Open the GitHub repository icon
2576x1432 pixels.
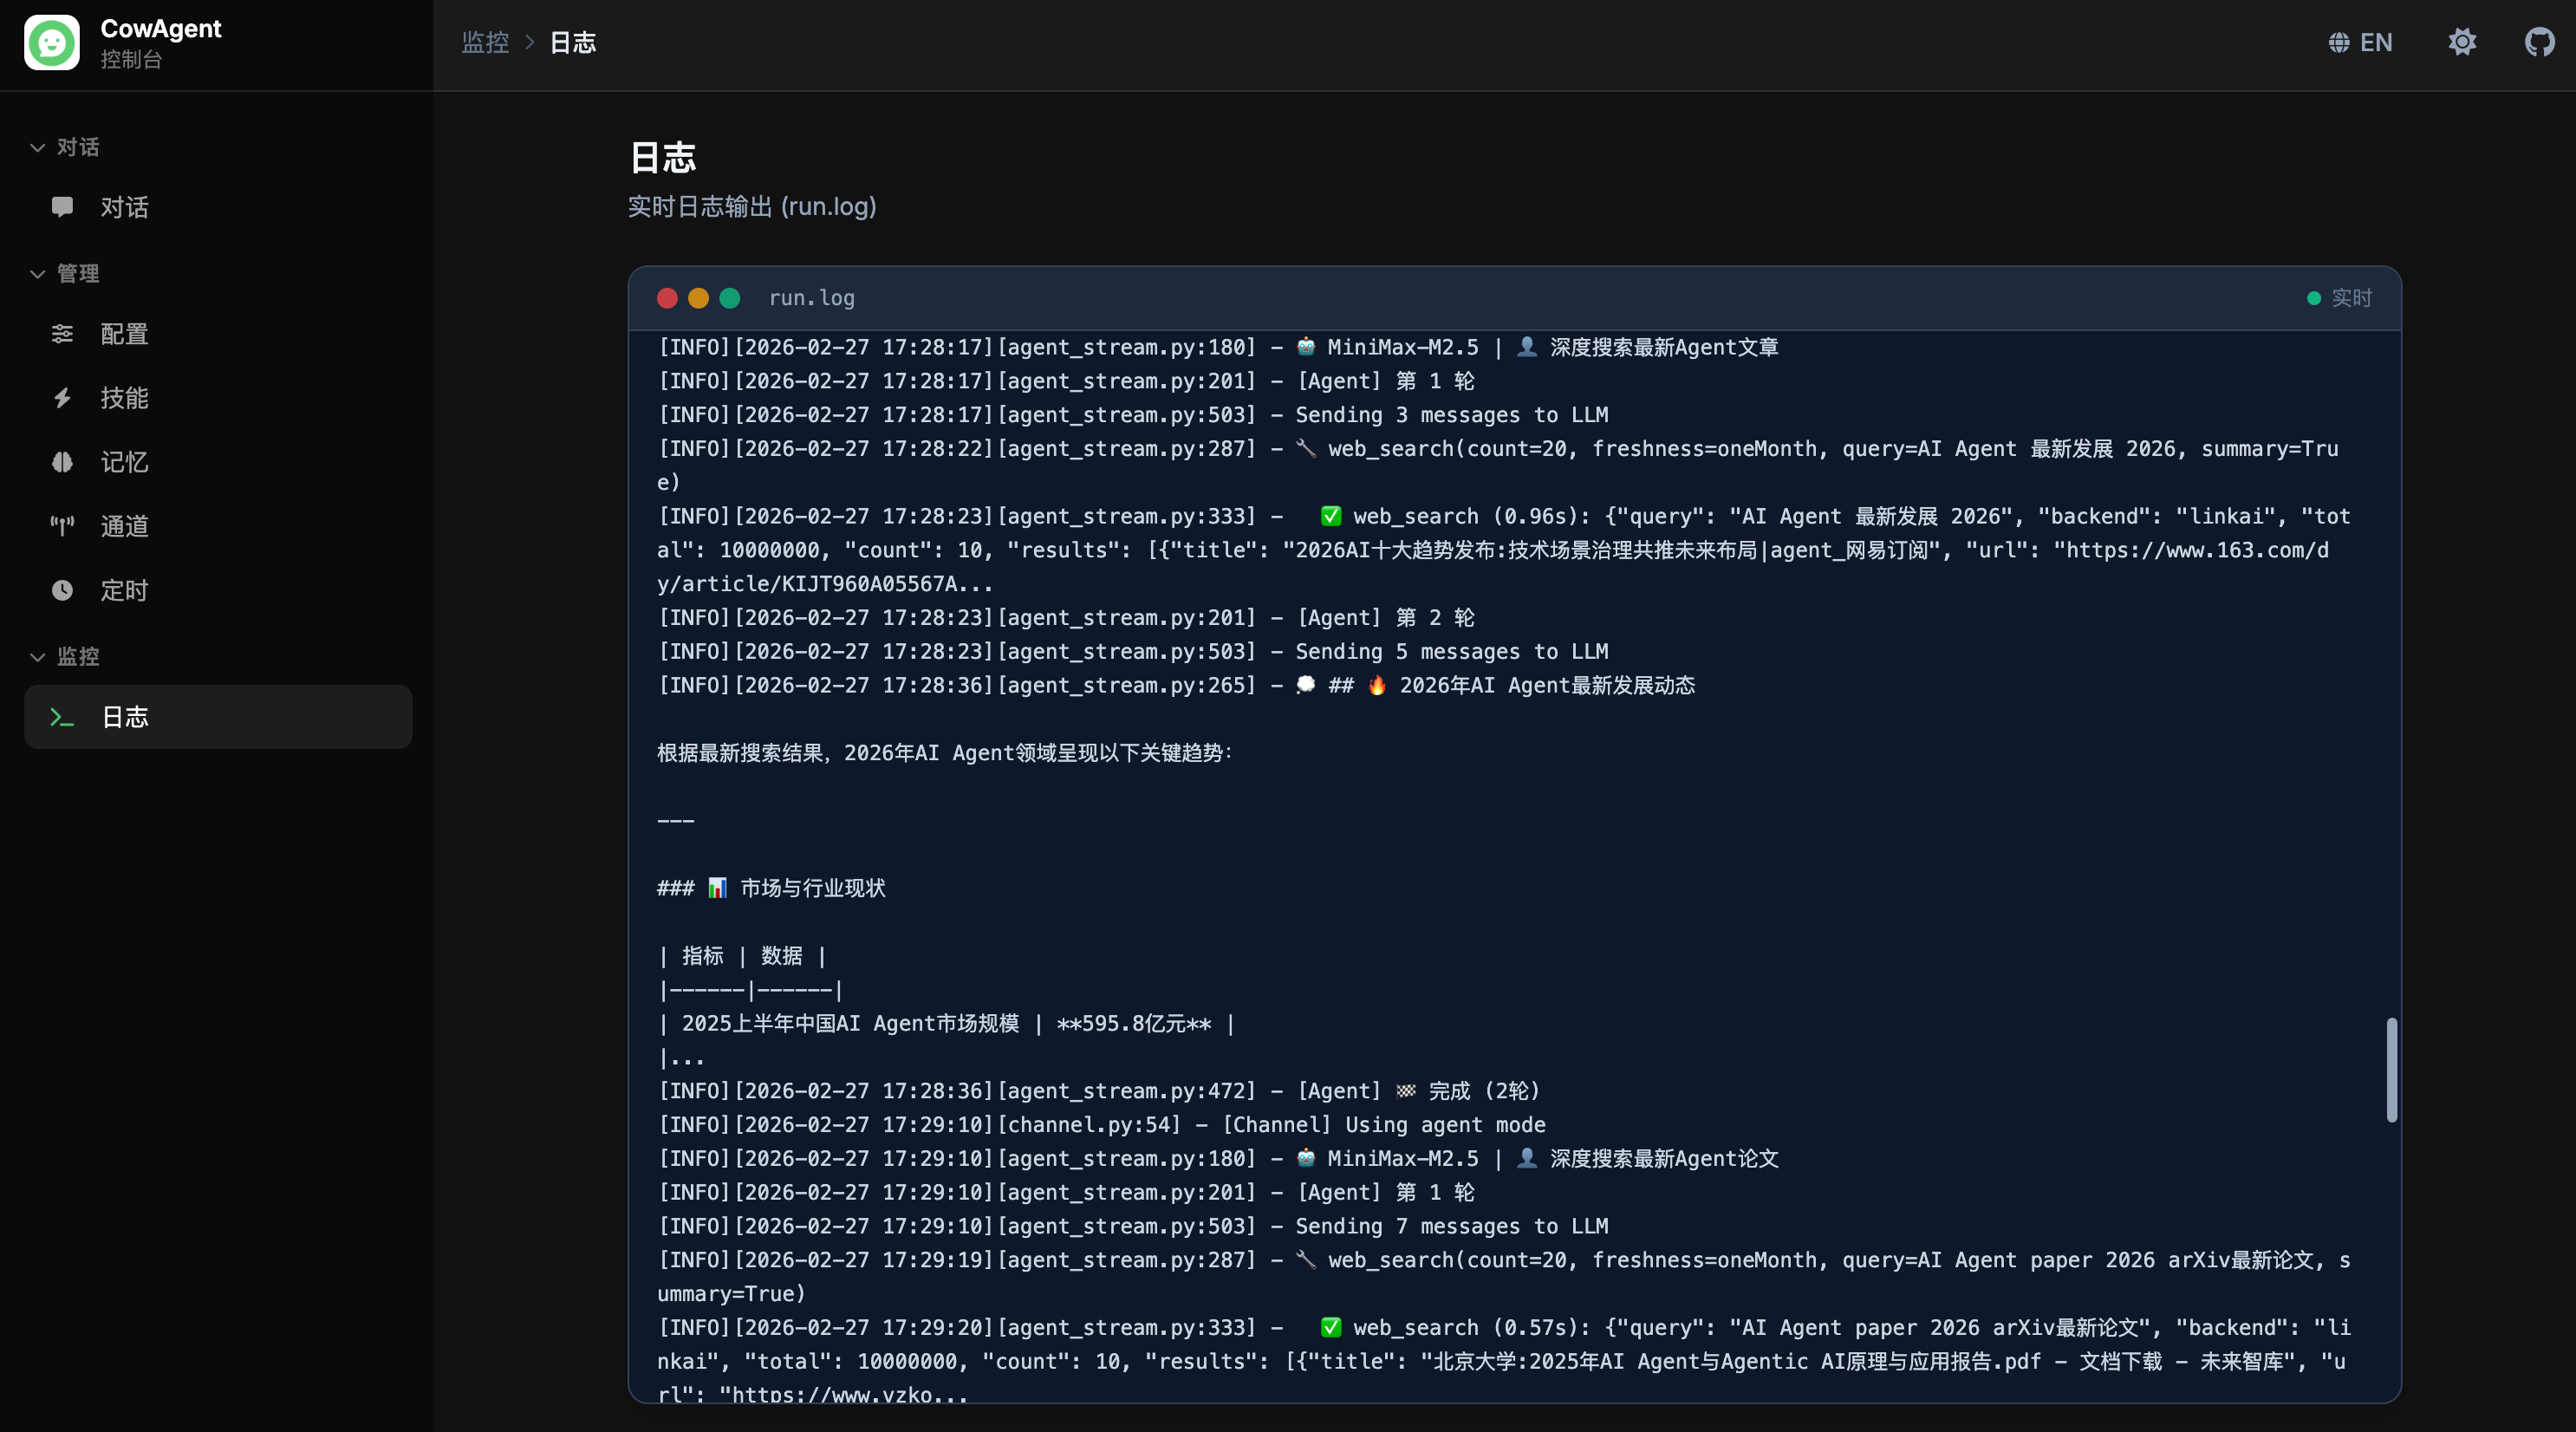[x=2539, y=42]
